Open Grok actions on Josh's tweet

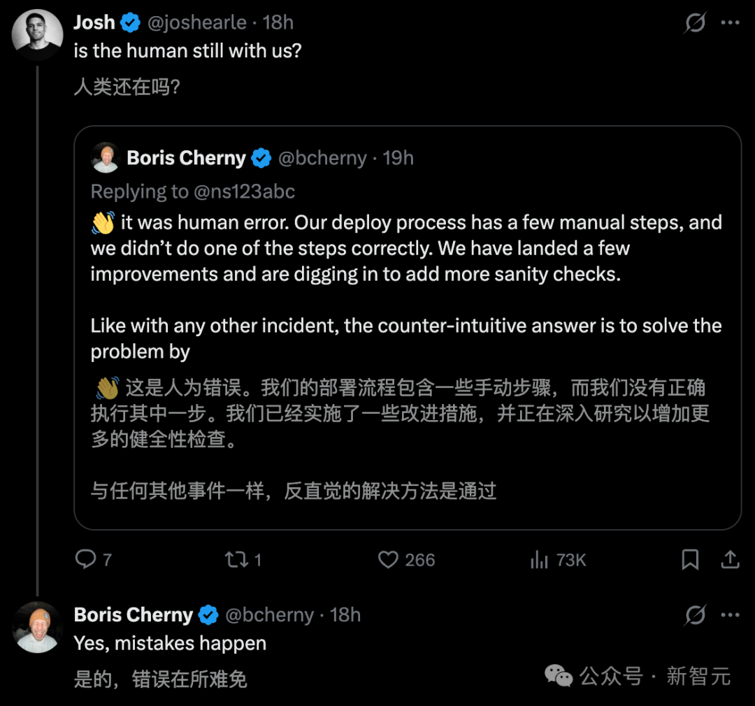click(x=694, y=22)
